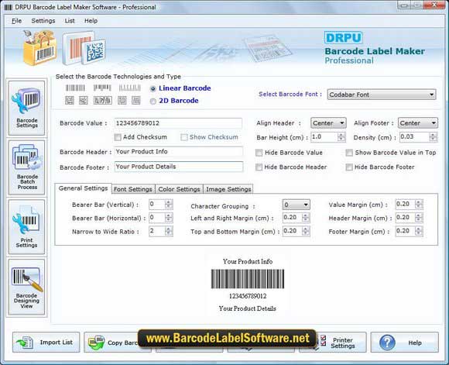Adjust the Header Margin spinner
Viewport: 449px width, 365px height.
(419, 218)
